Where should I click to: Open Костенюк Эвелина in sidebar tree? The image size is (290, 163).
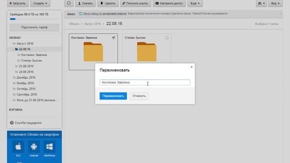[34, 55]
